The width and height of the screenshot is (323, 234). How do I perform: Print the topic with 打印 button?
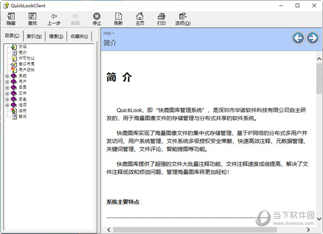click(161, 19)
